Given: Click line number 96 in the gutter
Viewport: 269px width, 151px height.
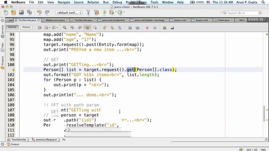Looking at the screenshot, I should 12,44.
